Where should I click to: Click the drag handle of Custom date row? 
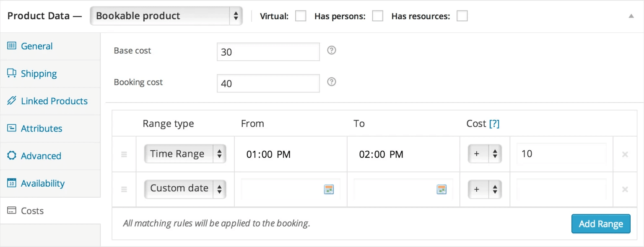click(x=124, y=190)
